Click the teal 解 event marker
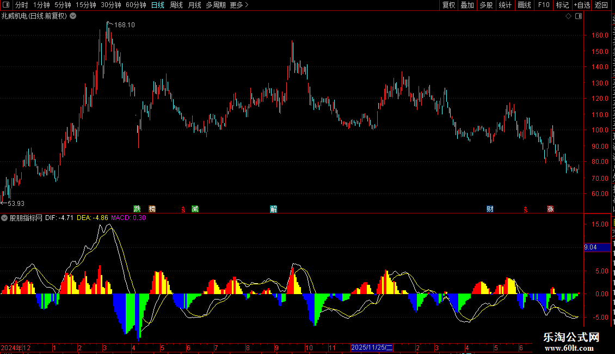The image size is (615, 354). click(273, 209)
